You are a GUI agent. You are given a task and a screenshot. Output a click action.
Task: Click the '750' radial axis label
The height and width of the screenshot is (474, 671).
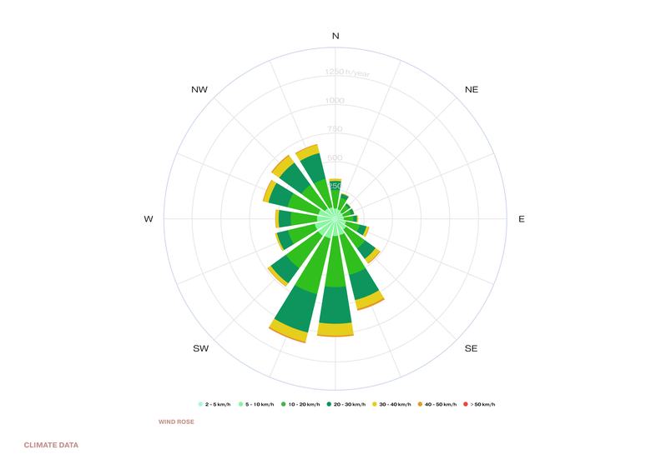click(335, 129)
